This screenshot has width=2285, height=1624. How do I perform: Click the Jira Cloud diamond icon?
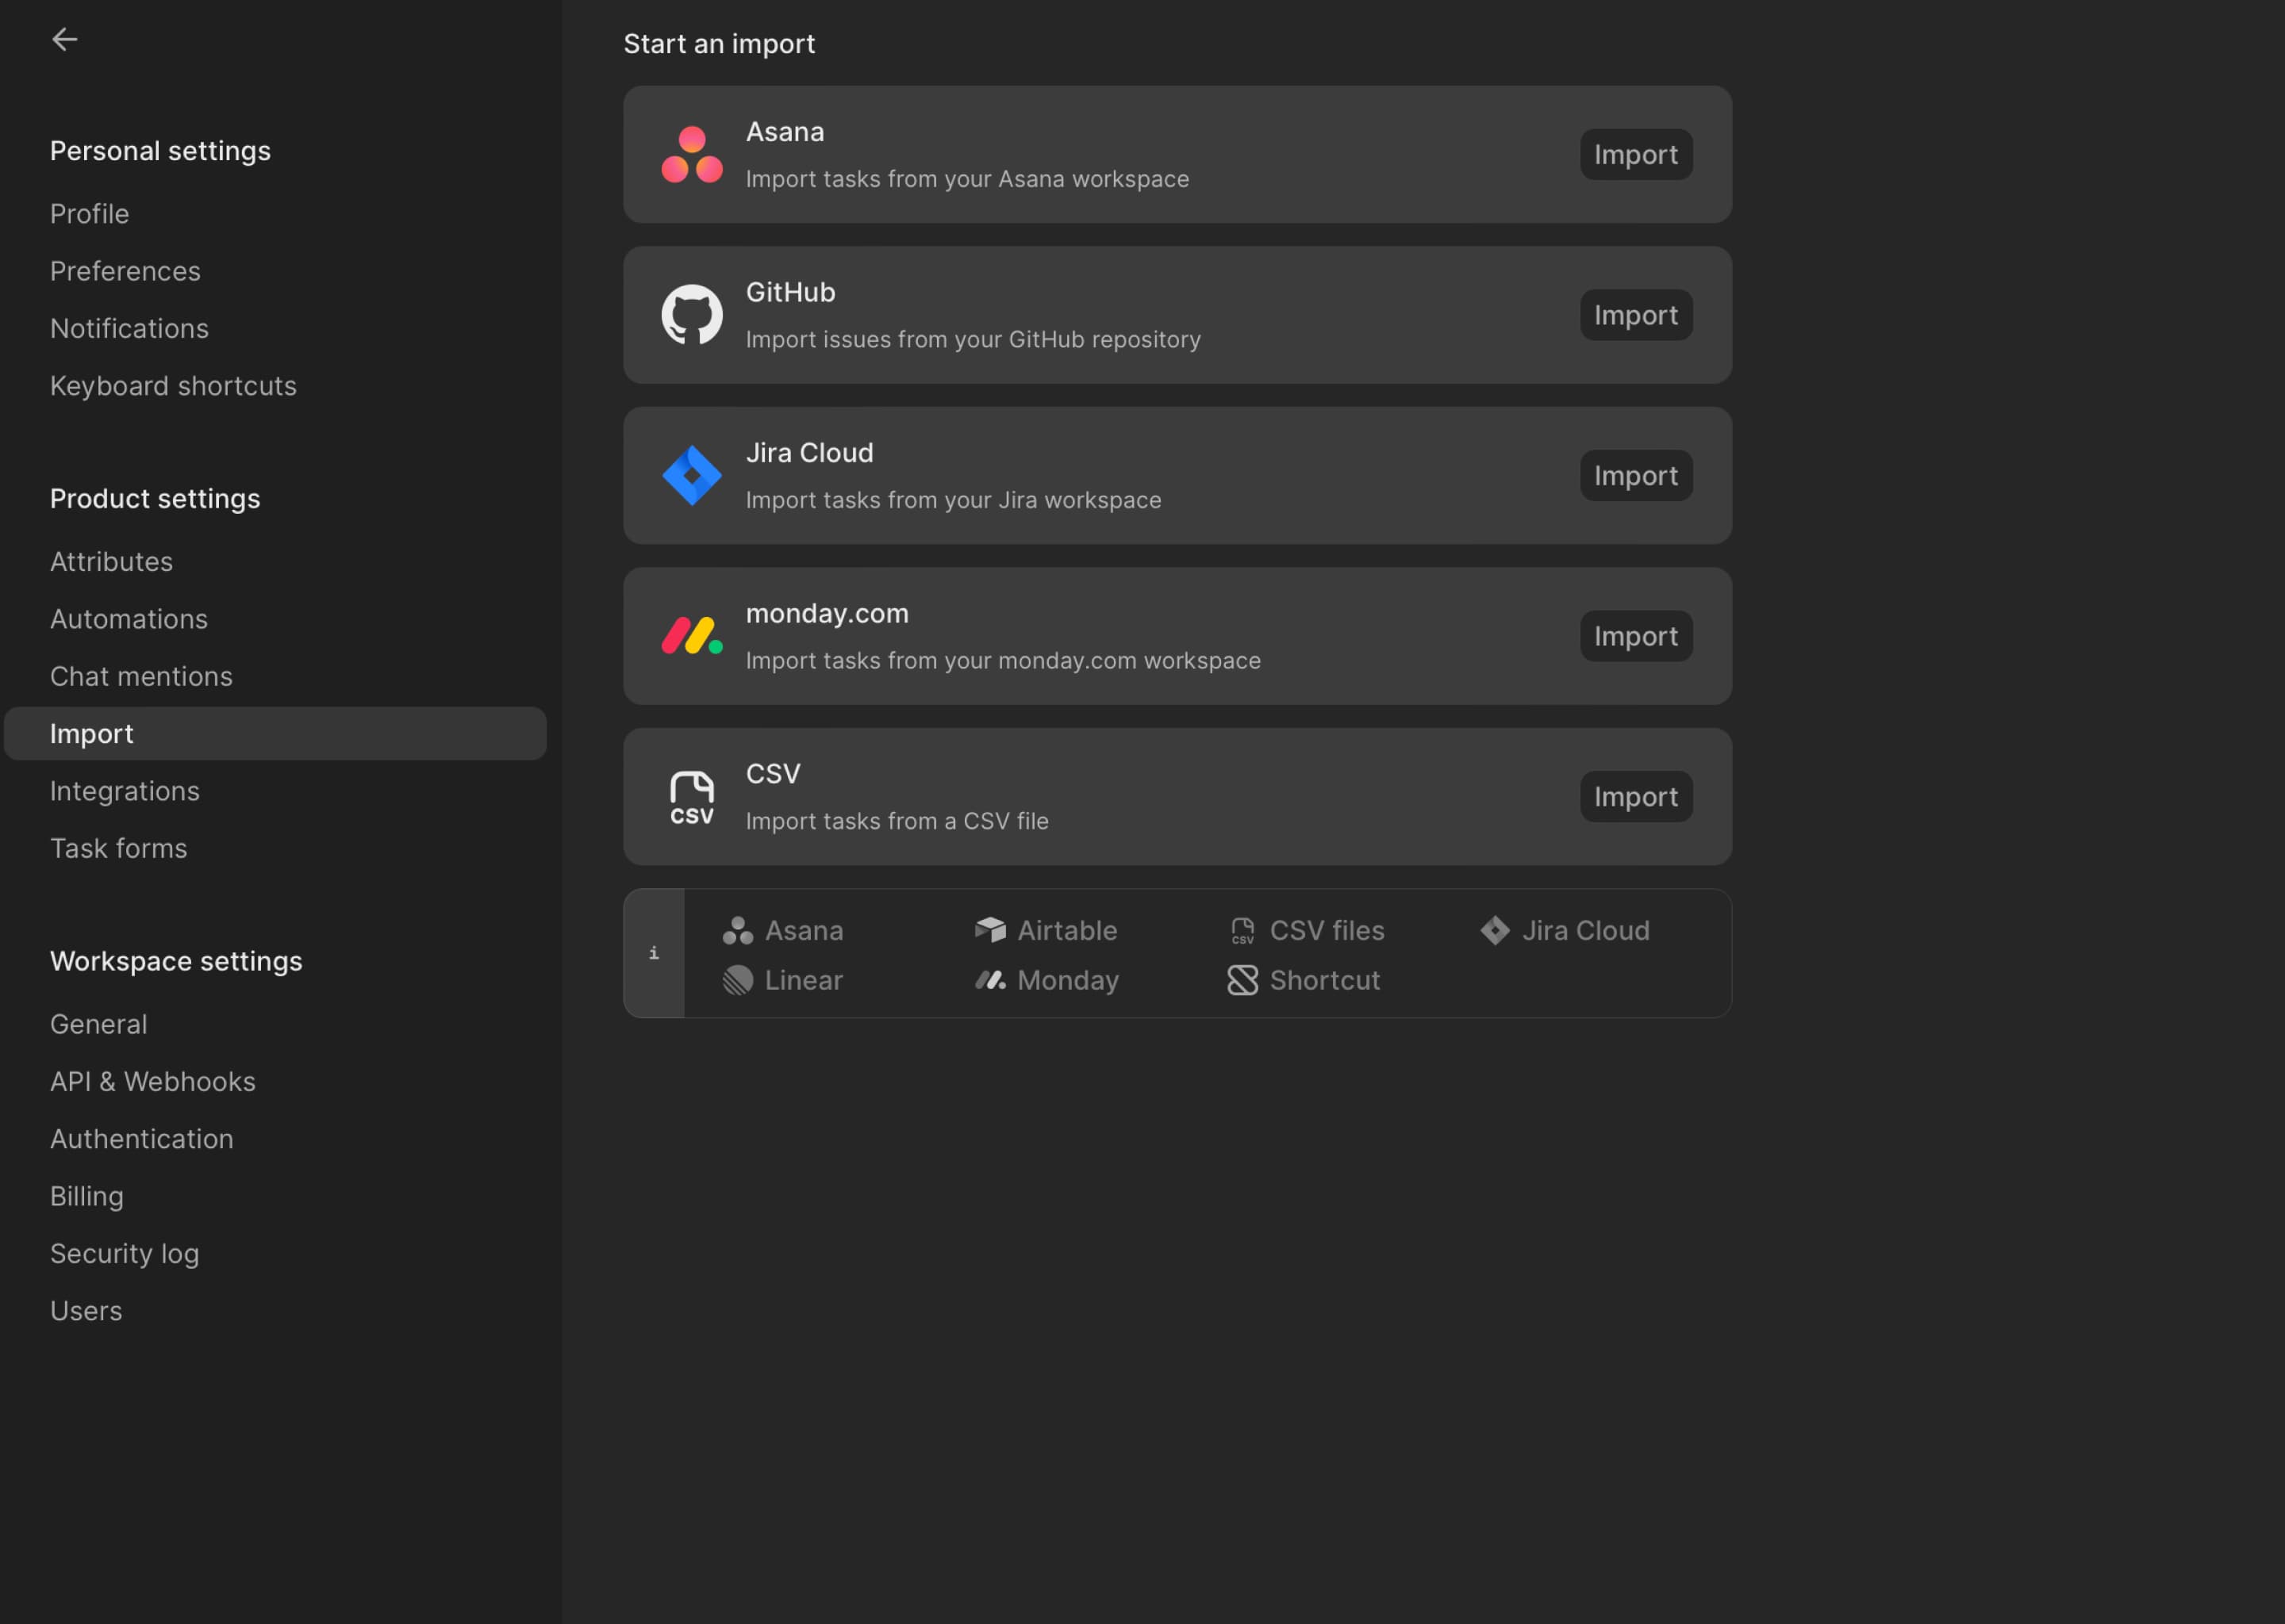691,474
